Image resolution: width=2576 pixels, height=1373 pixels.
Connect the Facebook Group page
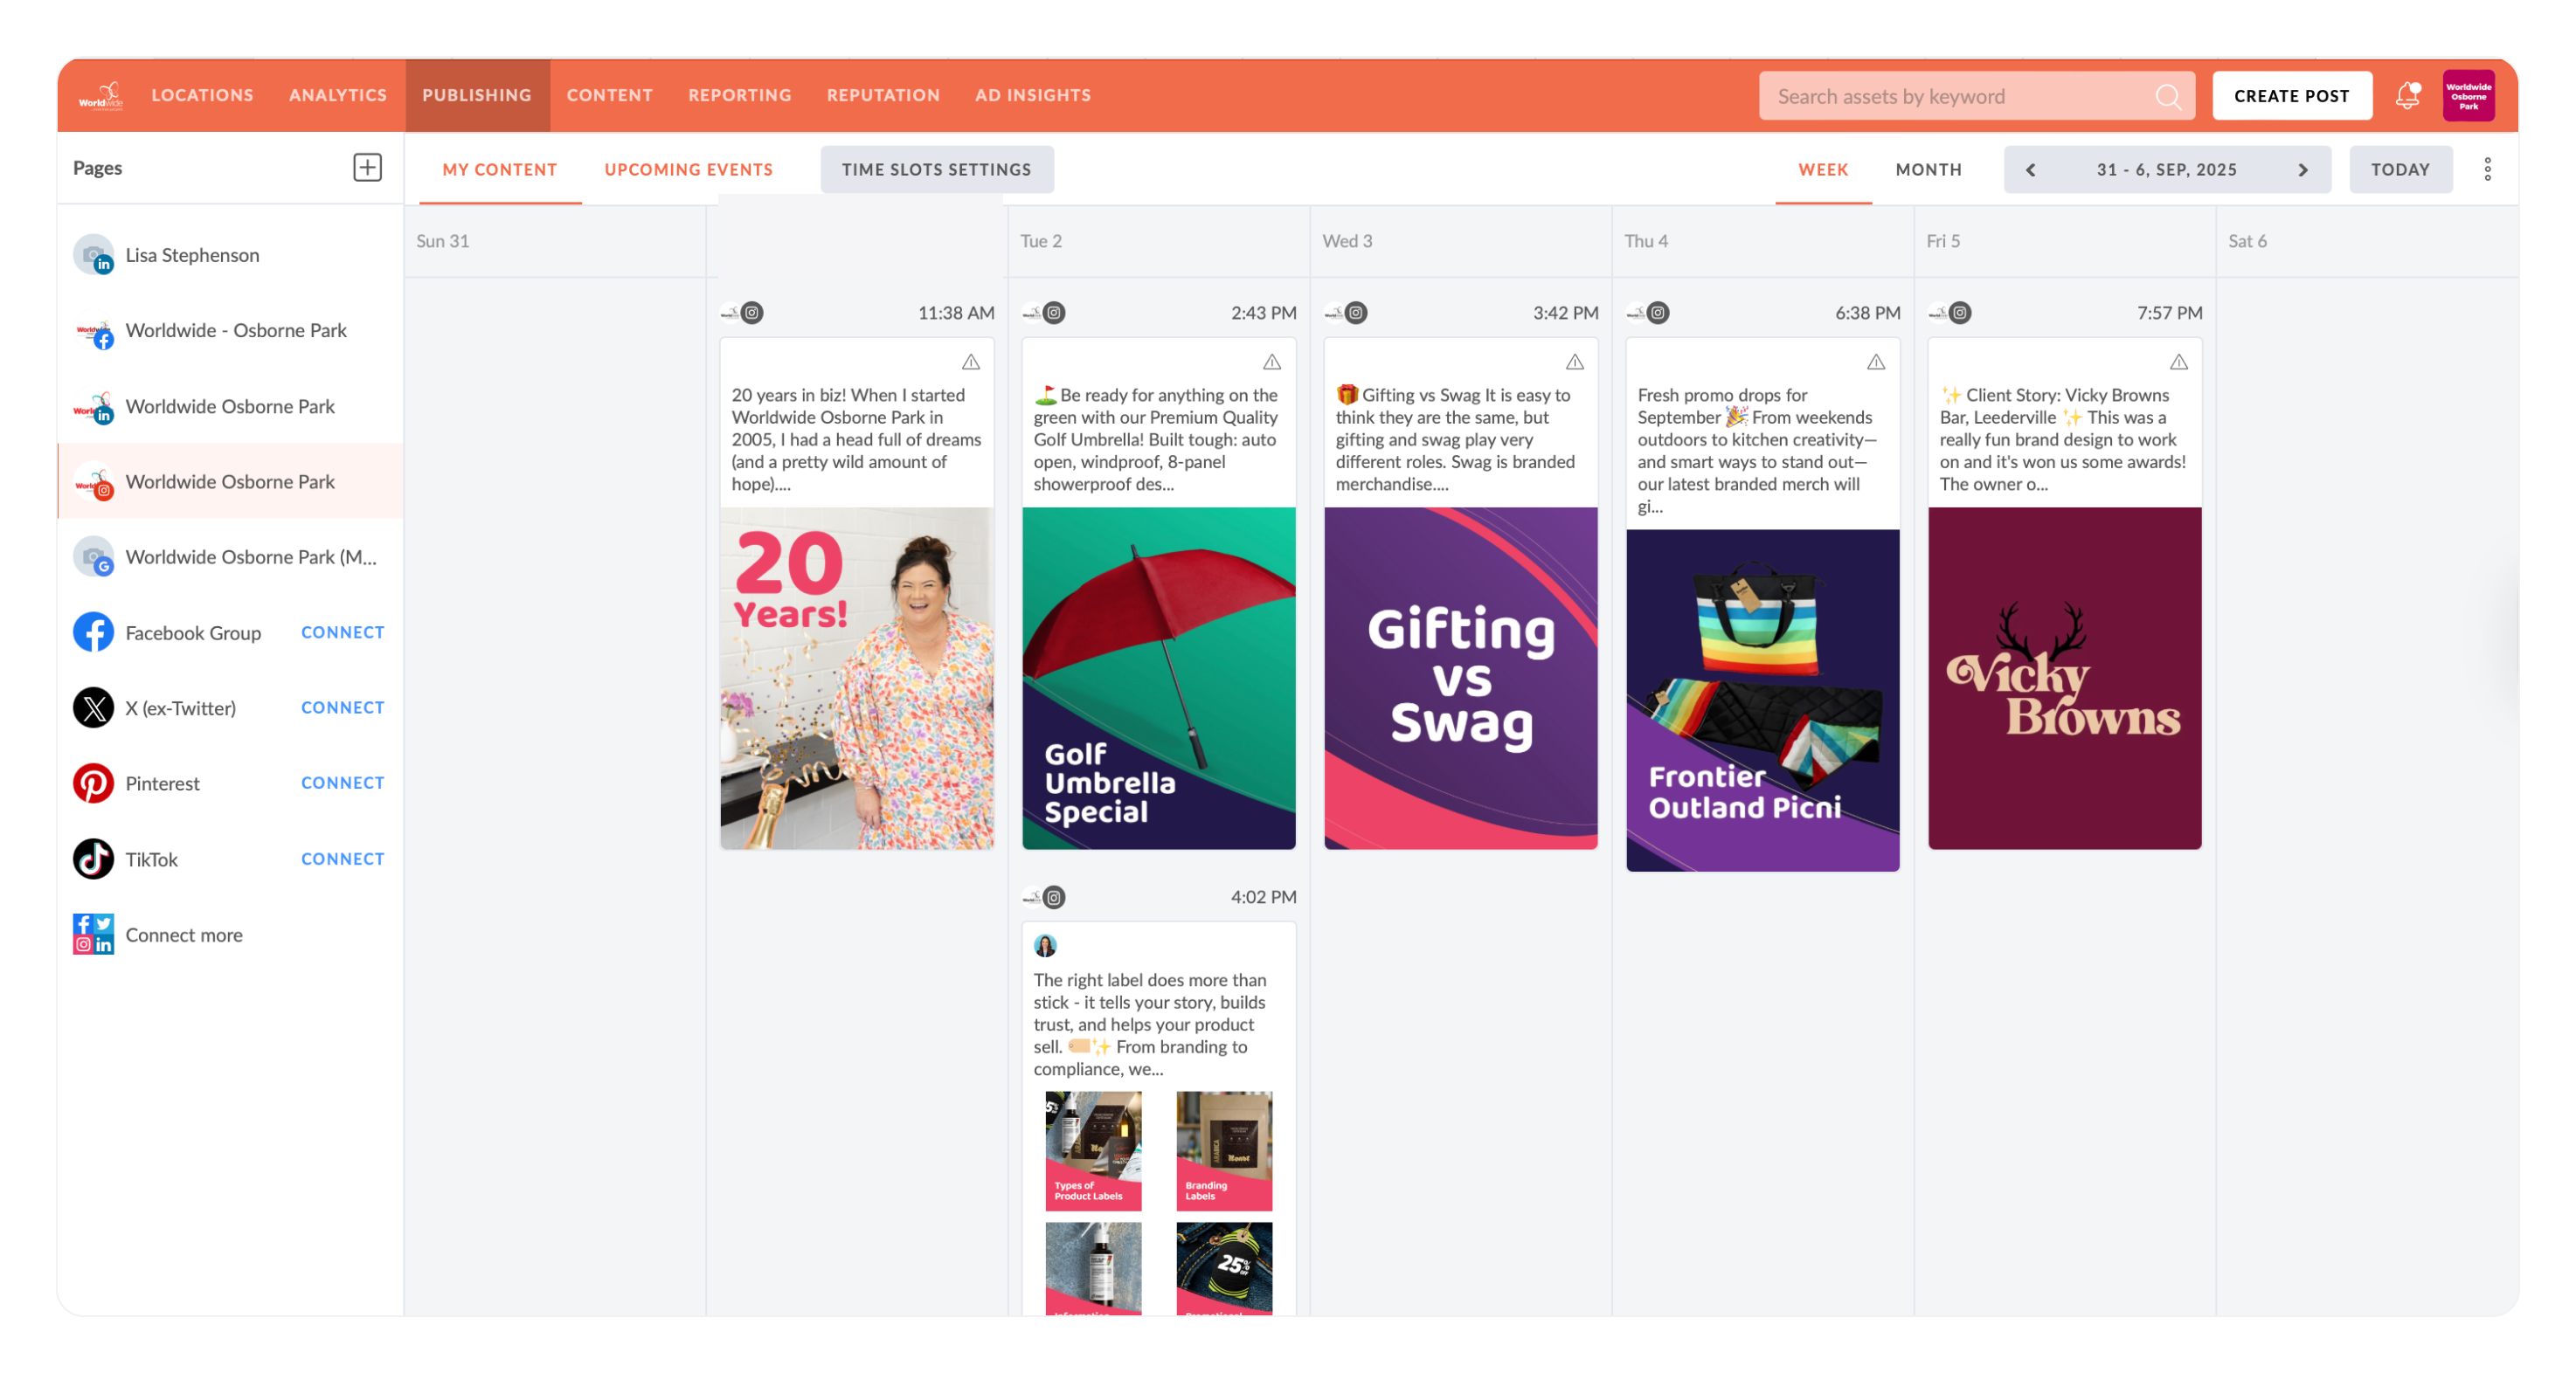[343, 632]
